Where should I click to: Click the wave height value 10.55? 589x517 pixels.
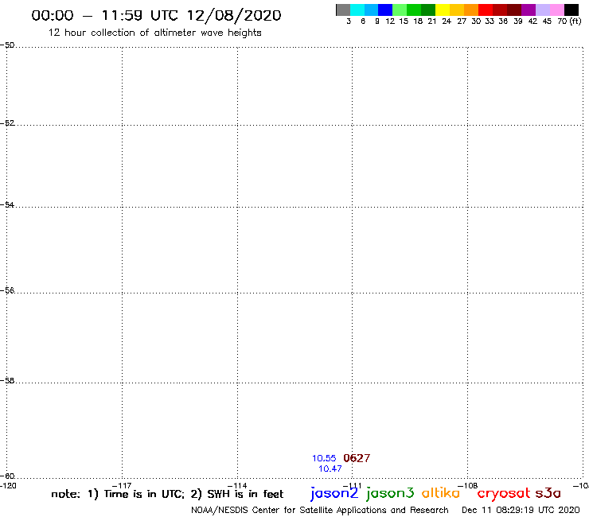324,458
